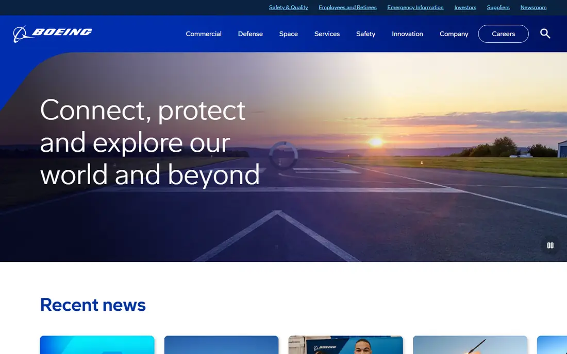The width and height of the screenshot is (567, 354).
Task: Open the Space menu
Action: 289,34
